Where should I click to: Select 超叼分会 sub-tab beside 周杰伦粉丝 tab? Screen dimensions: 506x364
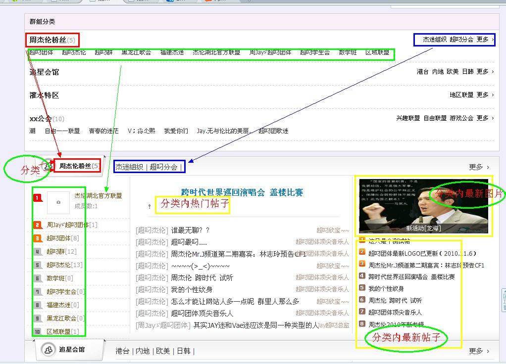tap(163, 167)
